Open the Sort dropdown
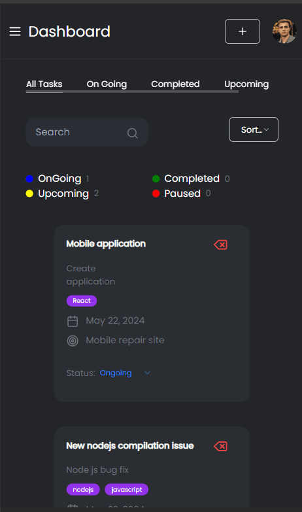The image size is (302, 512). pyautogui.click(x=254, y=129)
